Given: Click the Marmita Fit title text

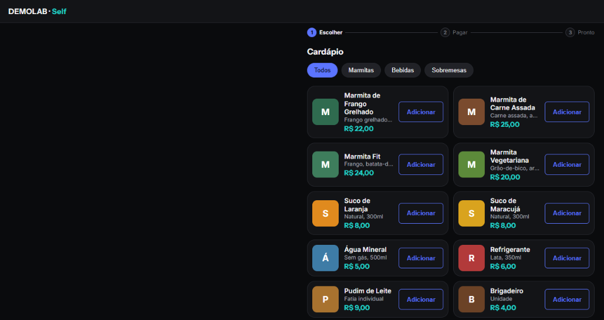Looking at the screenshot, I should 362,157.
